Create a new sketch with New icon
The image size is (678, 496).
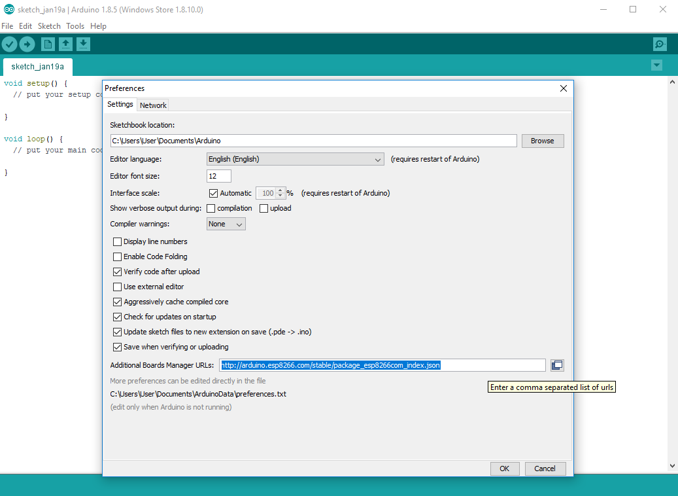(48, 44)
